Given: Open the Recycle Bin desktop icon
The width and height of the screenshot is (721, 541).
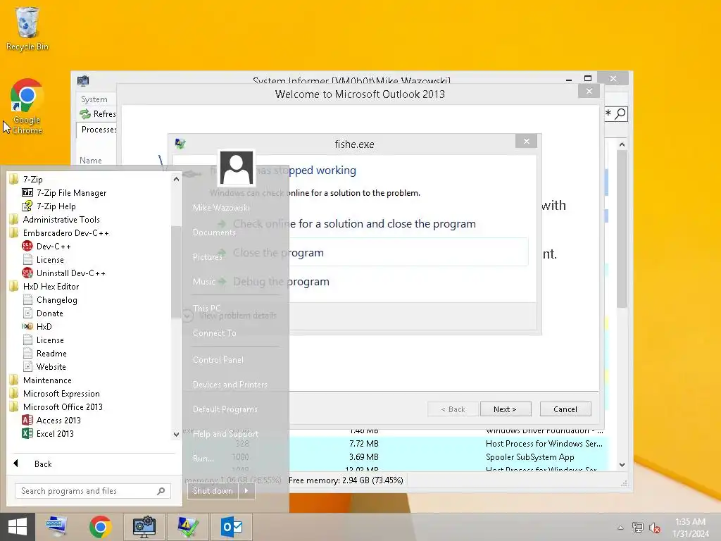Looking at the screenshot, I should (x=27, y=29).
